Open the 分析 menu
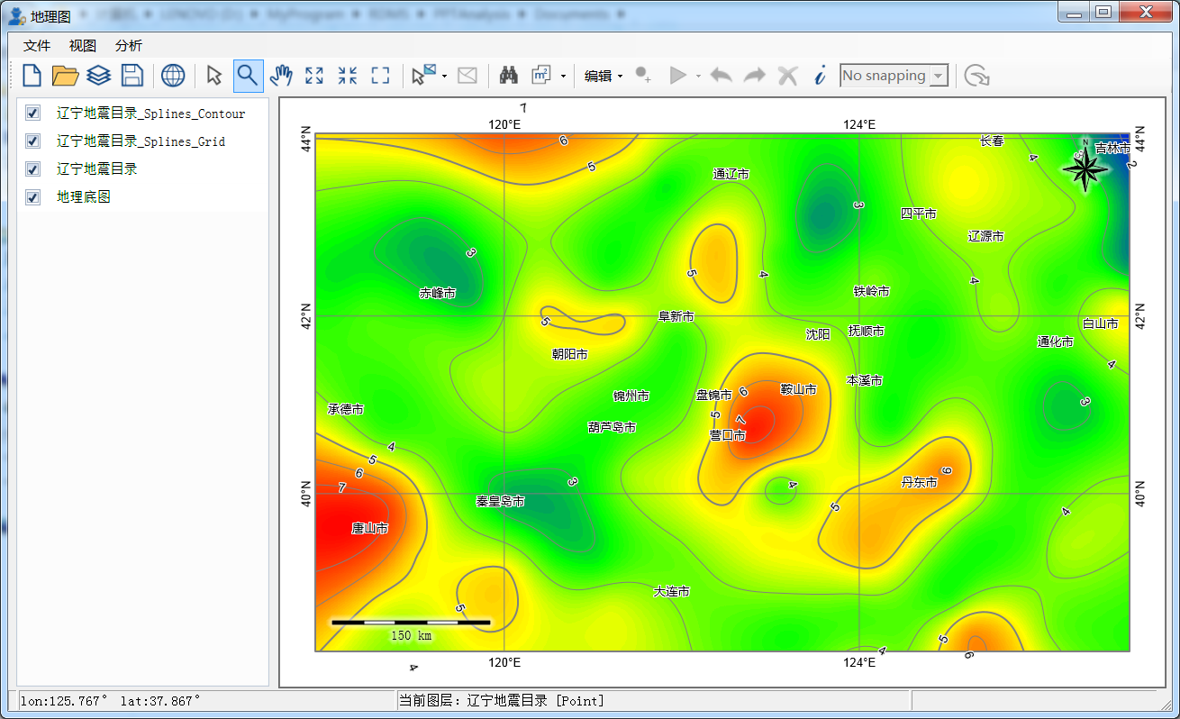1180x719 pixels. tap(129, 45)
